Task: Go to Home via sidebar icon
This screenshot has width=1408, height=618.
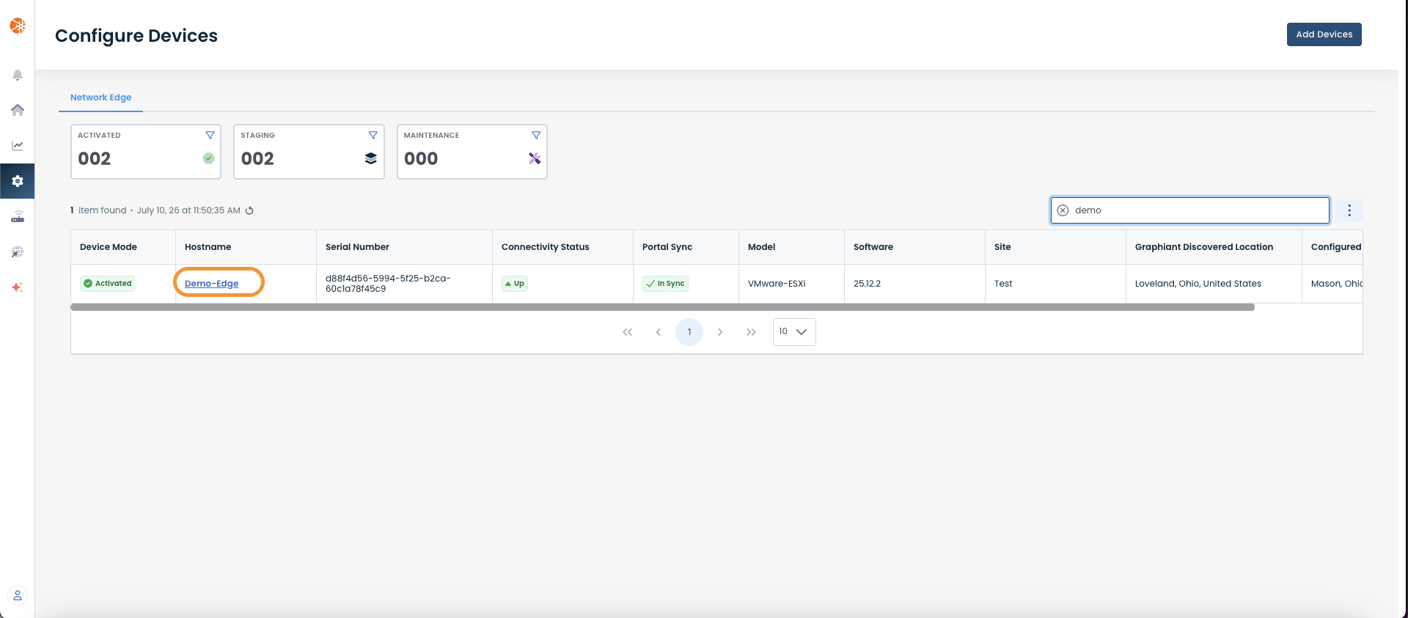Action: point(18,110)
